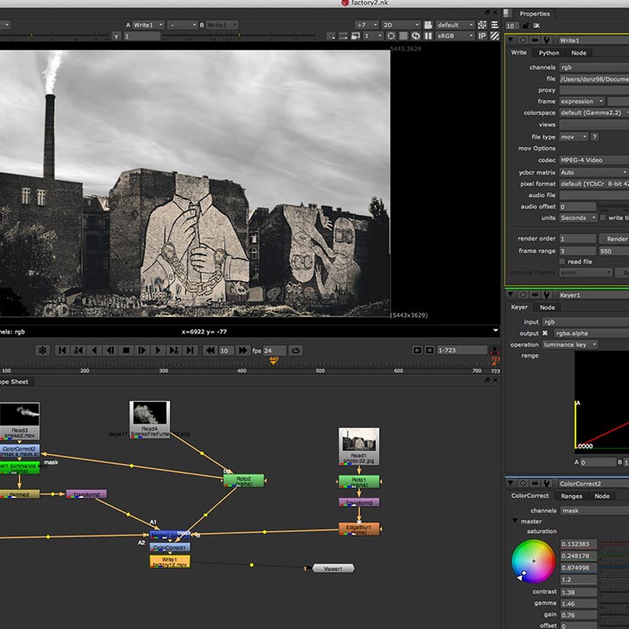Switch to the Python tab
629x629 pixels.
pyautogui.click(x=549, y=52)
